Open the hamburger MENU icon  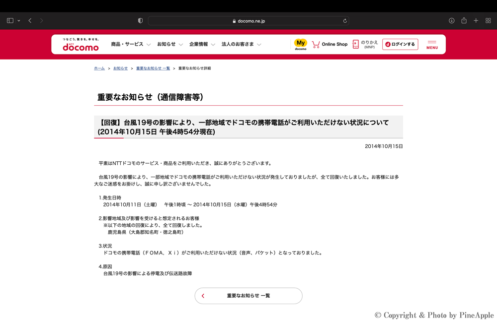click(432, 45)
